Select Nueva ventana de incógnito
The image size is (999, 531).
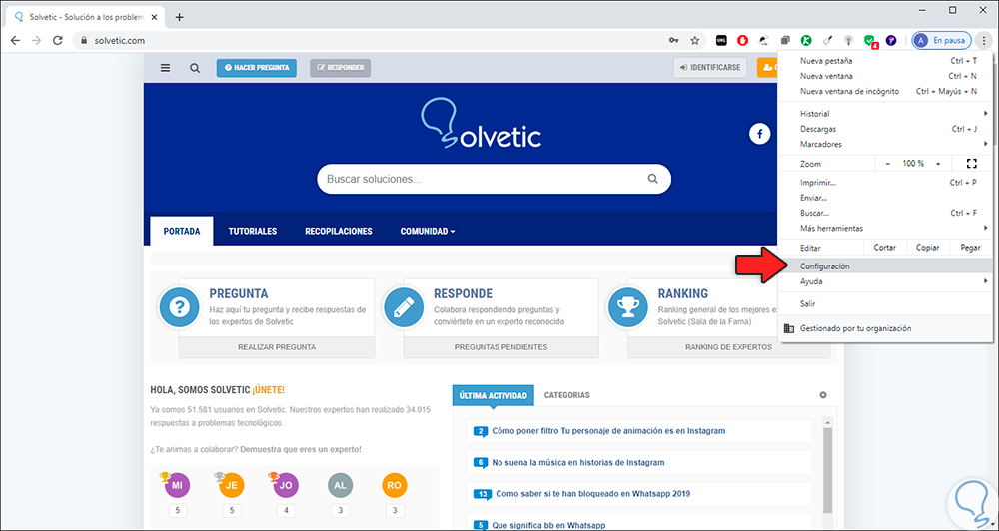(x=885, y=91)
